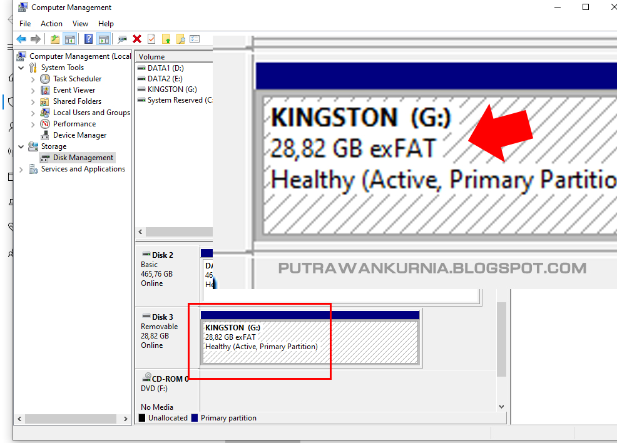Open the View menu
Viewport: 617px width, 443px height.
(80, 24)
